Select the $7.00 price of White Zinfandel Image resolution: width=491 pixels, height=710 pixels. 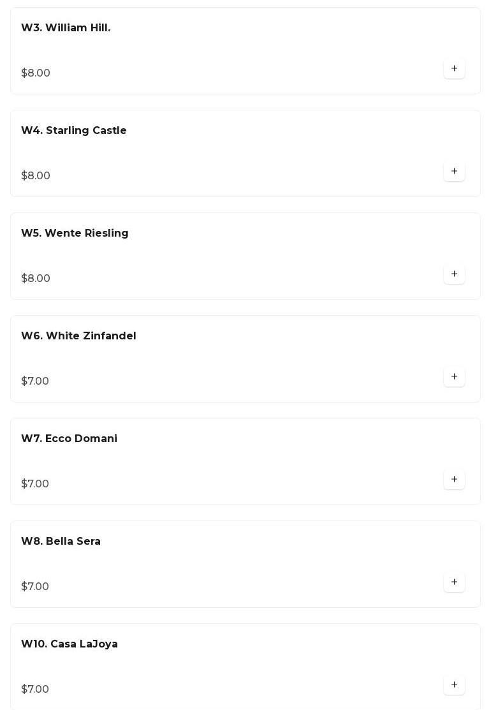point(35,381)
